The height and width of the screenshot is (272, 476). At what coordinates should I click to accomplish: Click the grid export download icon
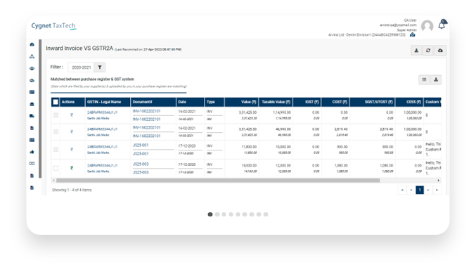tap(436, 79)
